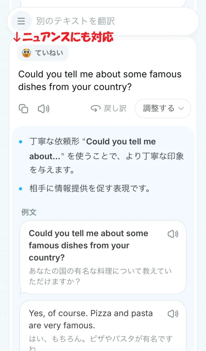The width and height of the screenshot is (206, 351).
Task: Play audio for the first example sentence
Action: (173, 234)
